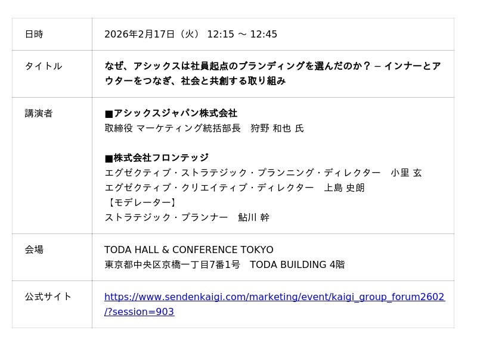Click the 【モデレーター】 label
Image resolution: width=477 pixels, height=346 pixels.
pyautogui.click(x=141, y=202)
